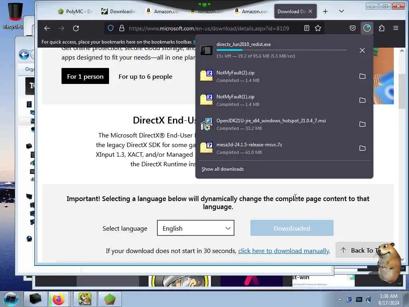409x307 pixels.
Task: Open the tracking protection shield icon
Action: coord(111,28)
